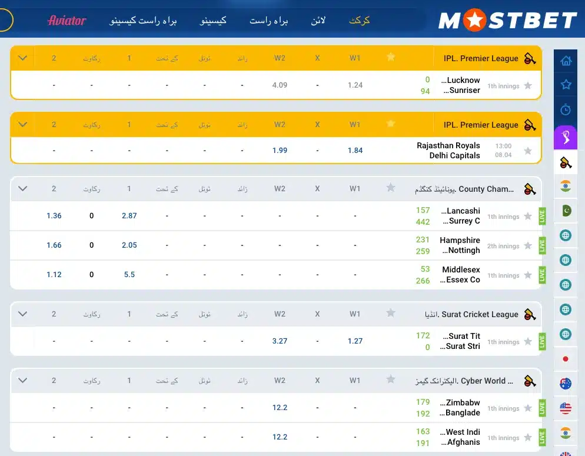Pick odds 5.5 in the Middlesex row
This screenshot has height=456, width=585.
129,274
